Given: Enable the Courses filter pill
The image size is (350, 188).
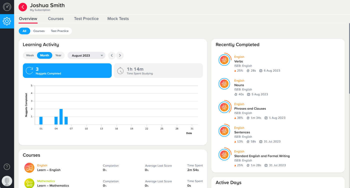Looking at the screenshot, I should (39, 31).
